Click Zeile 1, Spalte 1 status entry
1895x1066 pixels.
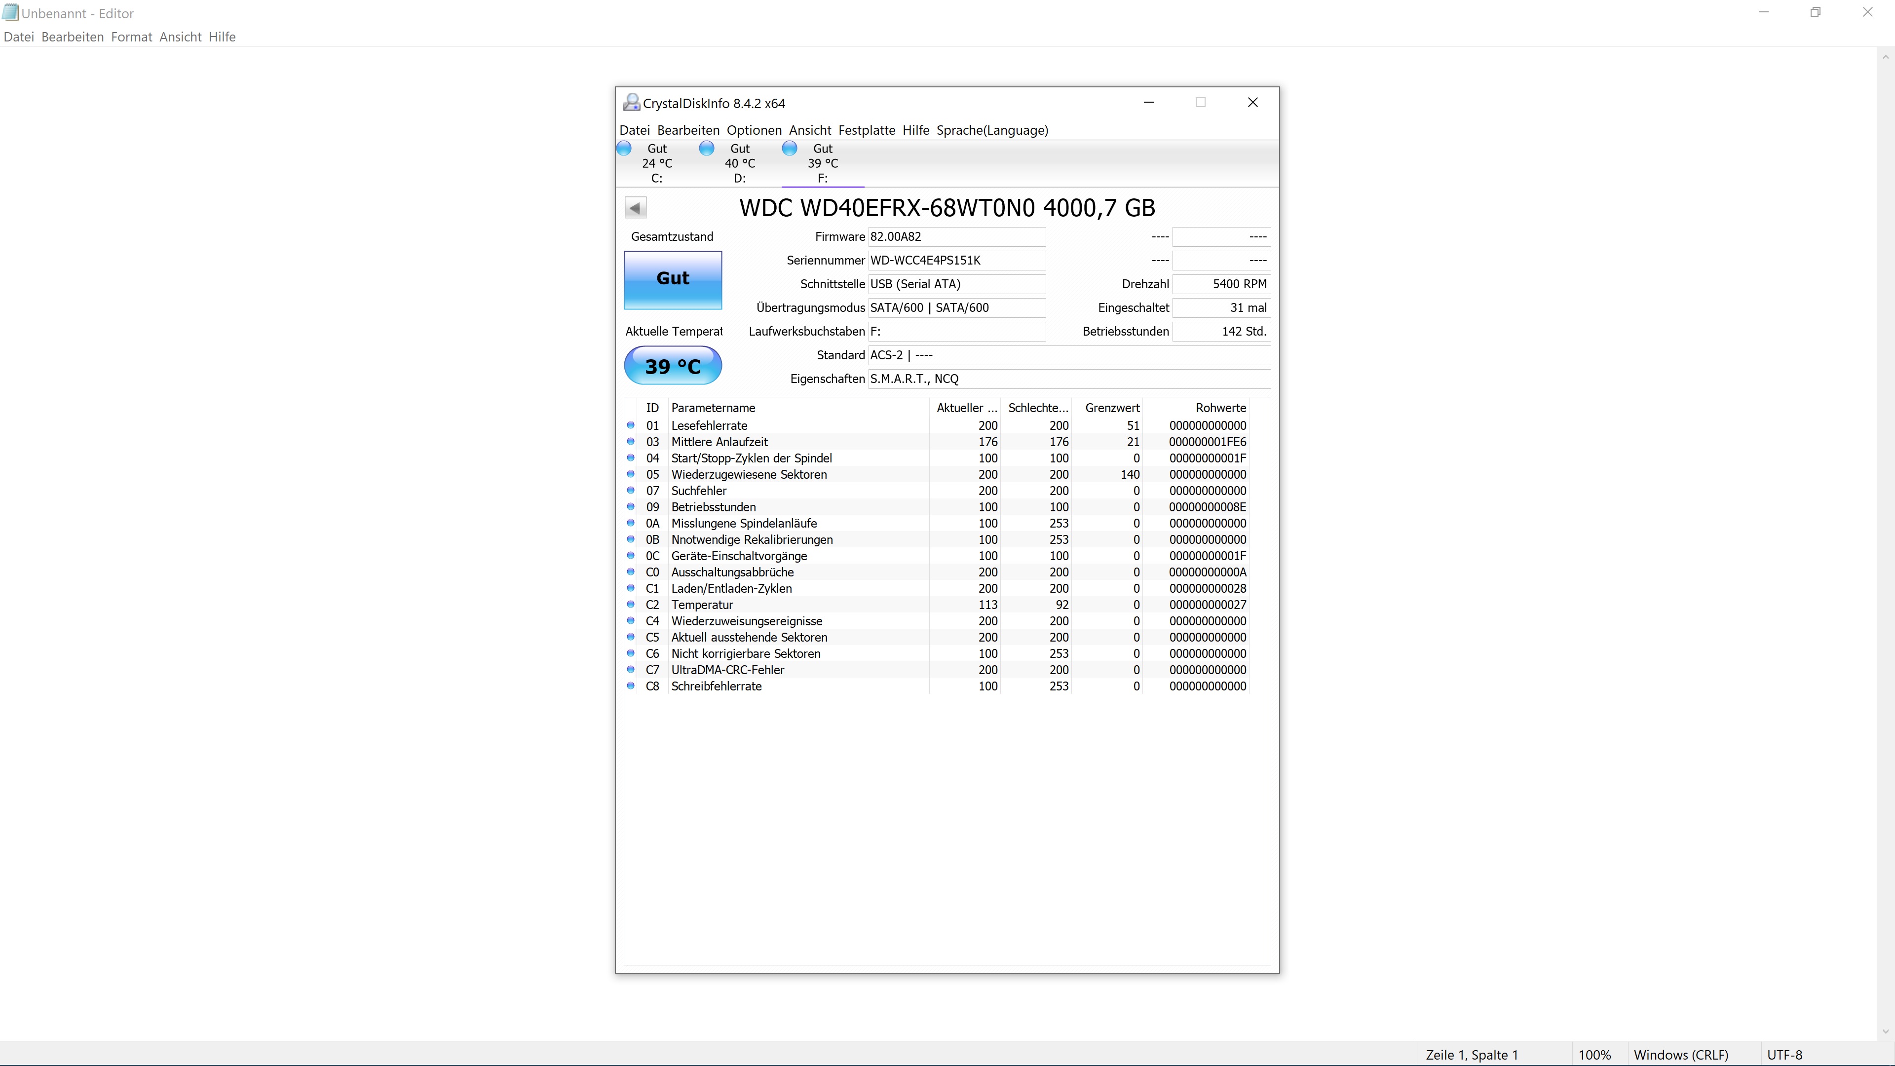pyautogui.click(x=1471, y=1055)
